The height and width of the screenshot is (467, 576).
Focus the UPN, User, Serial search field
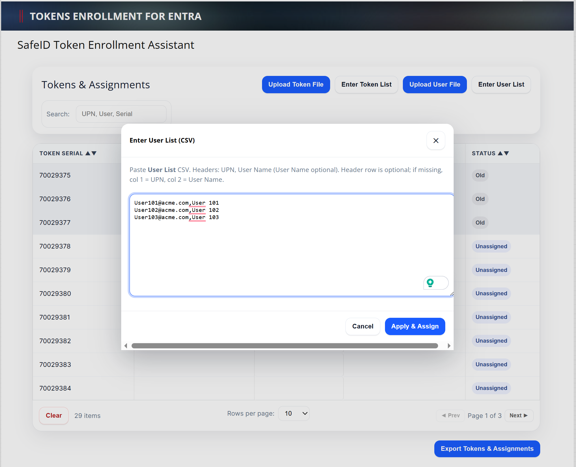(121, 114)
